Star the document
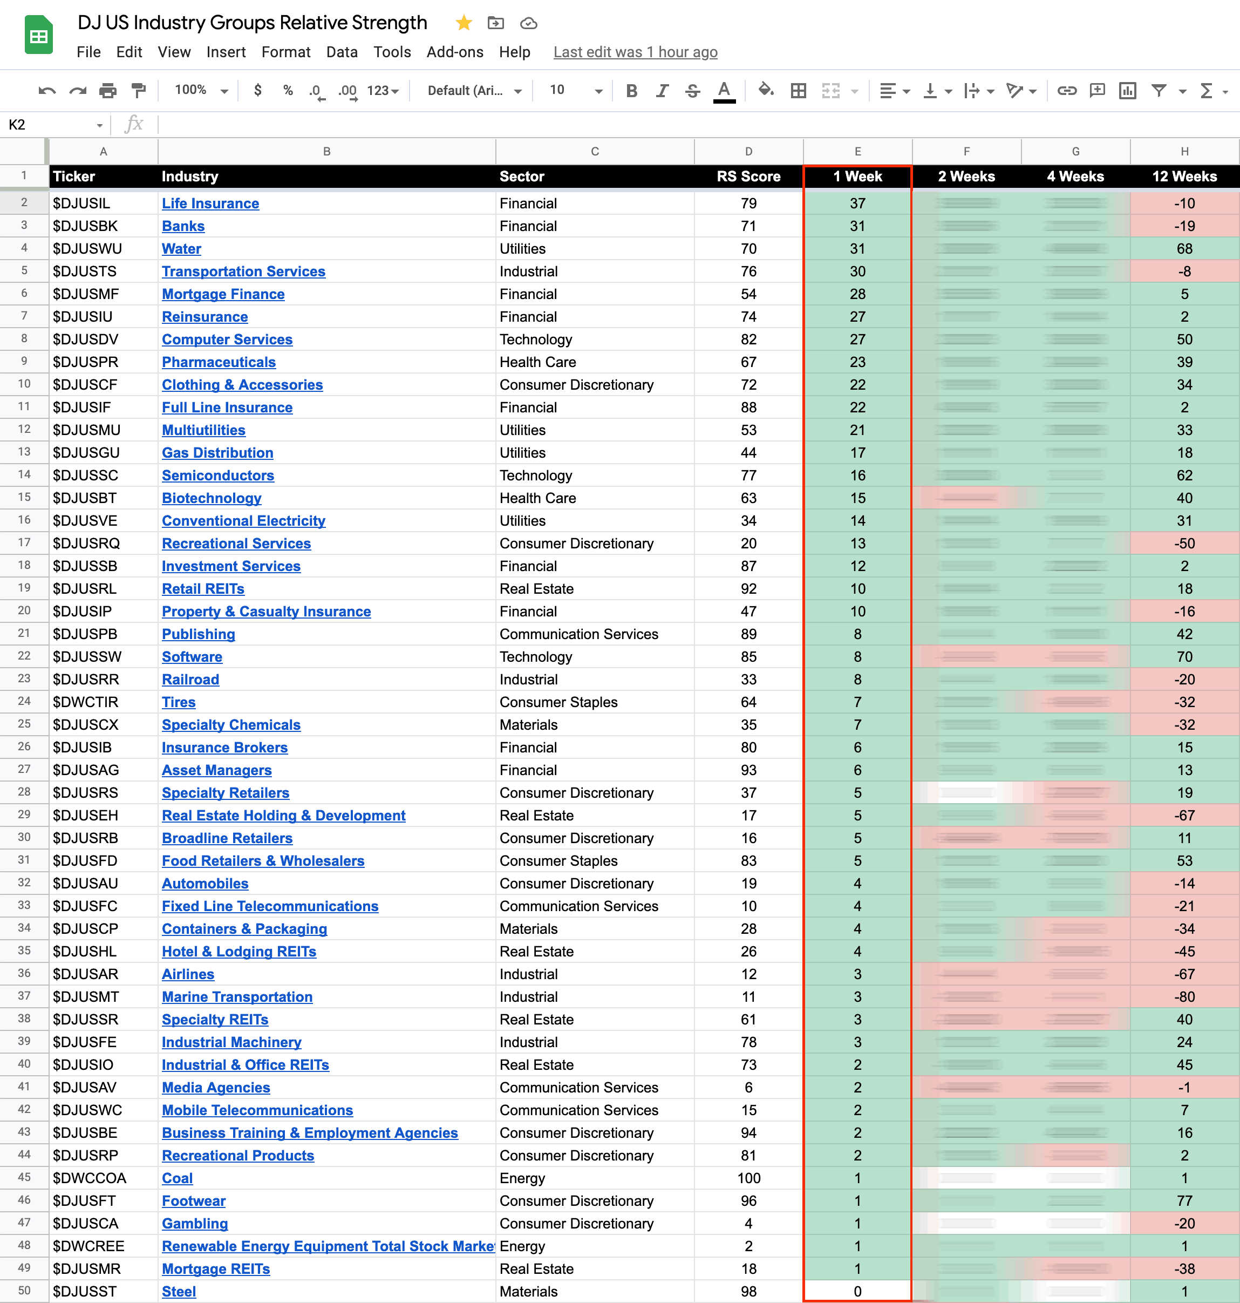The image size is (1240, 1303). point(464,23)
